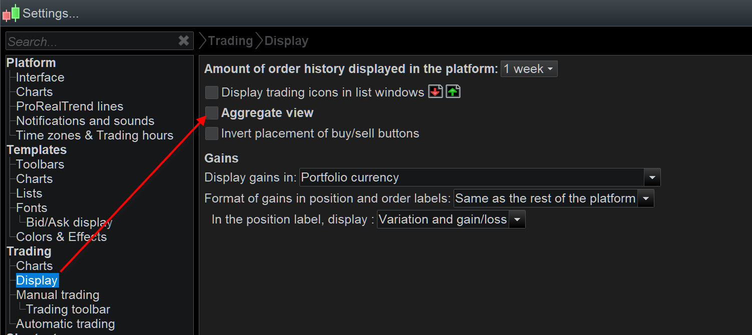The width and height of the screenshot is (752, 335).
Task: Click into the Search settings field
Action: click(90, 41)
